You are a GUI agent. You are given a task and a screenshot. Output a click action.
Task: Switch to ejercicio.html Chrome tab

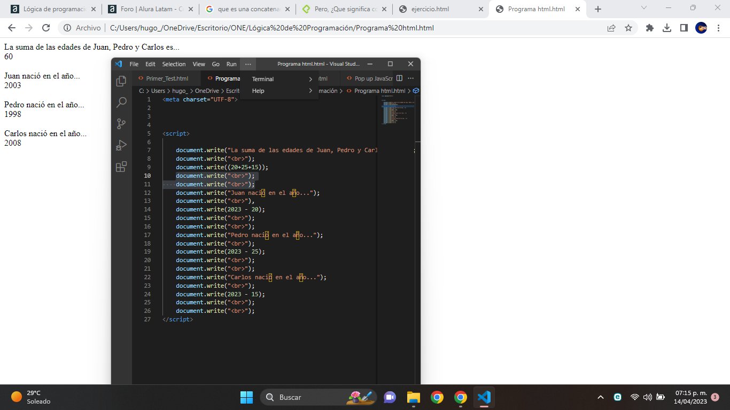(440, 9)
